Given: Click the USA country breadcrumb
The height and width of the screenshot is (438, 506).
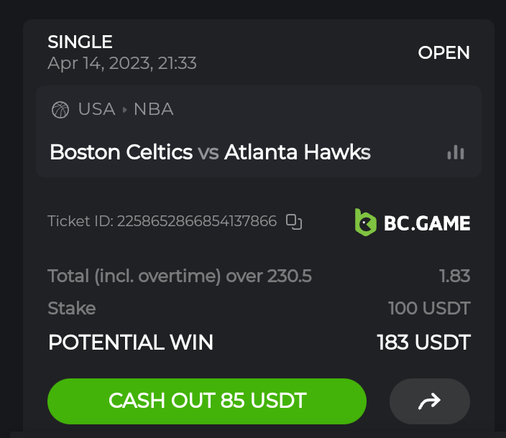Looking at the screenshot, I should 96,109.
